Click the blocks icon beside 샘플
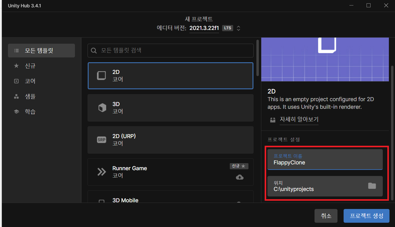395x227 pixels. click(x=17, y=97)
